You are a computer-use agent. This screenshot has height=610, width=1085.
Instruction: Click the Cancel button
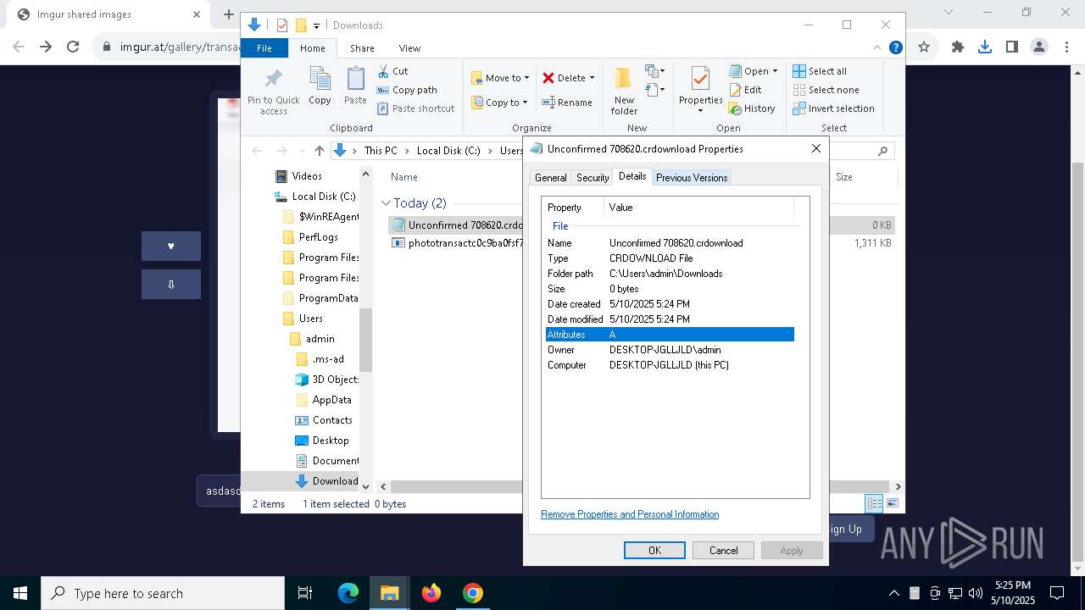[x=723, y=551]
